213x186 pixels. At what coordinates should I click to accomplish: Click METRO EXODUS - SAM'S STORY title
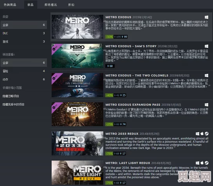tap(131, 46)
